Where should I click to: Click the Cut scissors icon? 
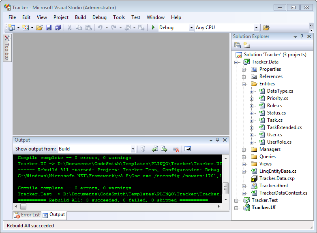click(x=69, y=28)
